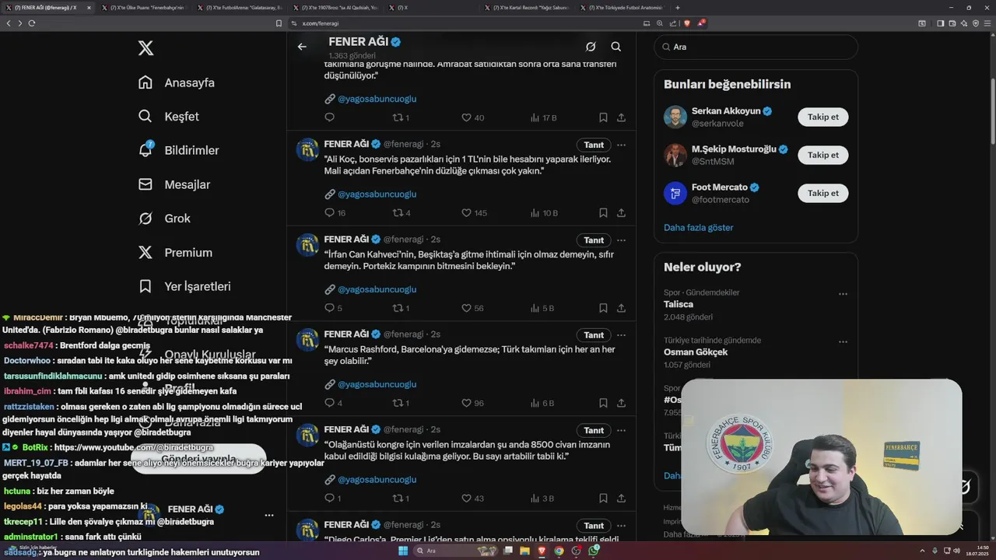Viewport: 996px width, 560px height.
Task: Repost the İrfan Can Kahveci post
Action: (x=398, y=308)
